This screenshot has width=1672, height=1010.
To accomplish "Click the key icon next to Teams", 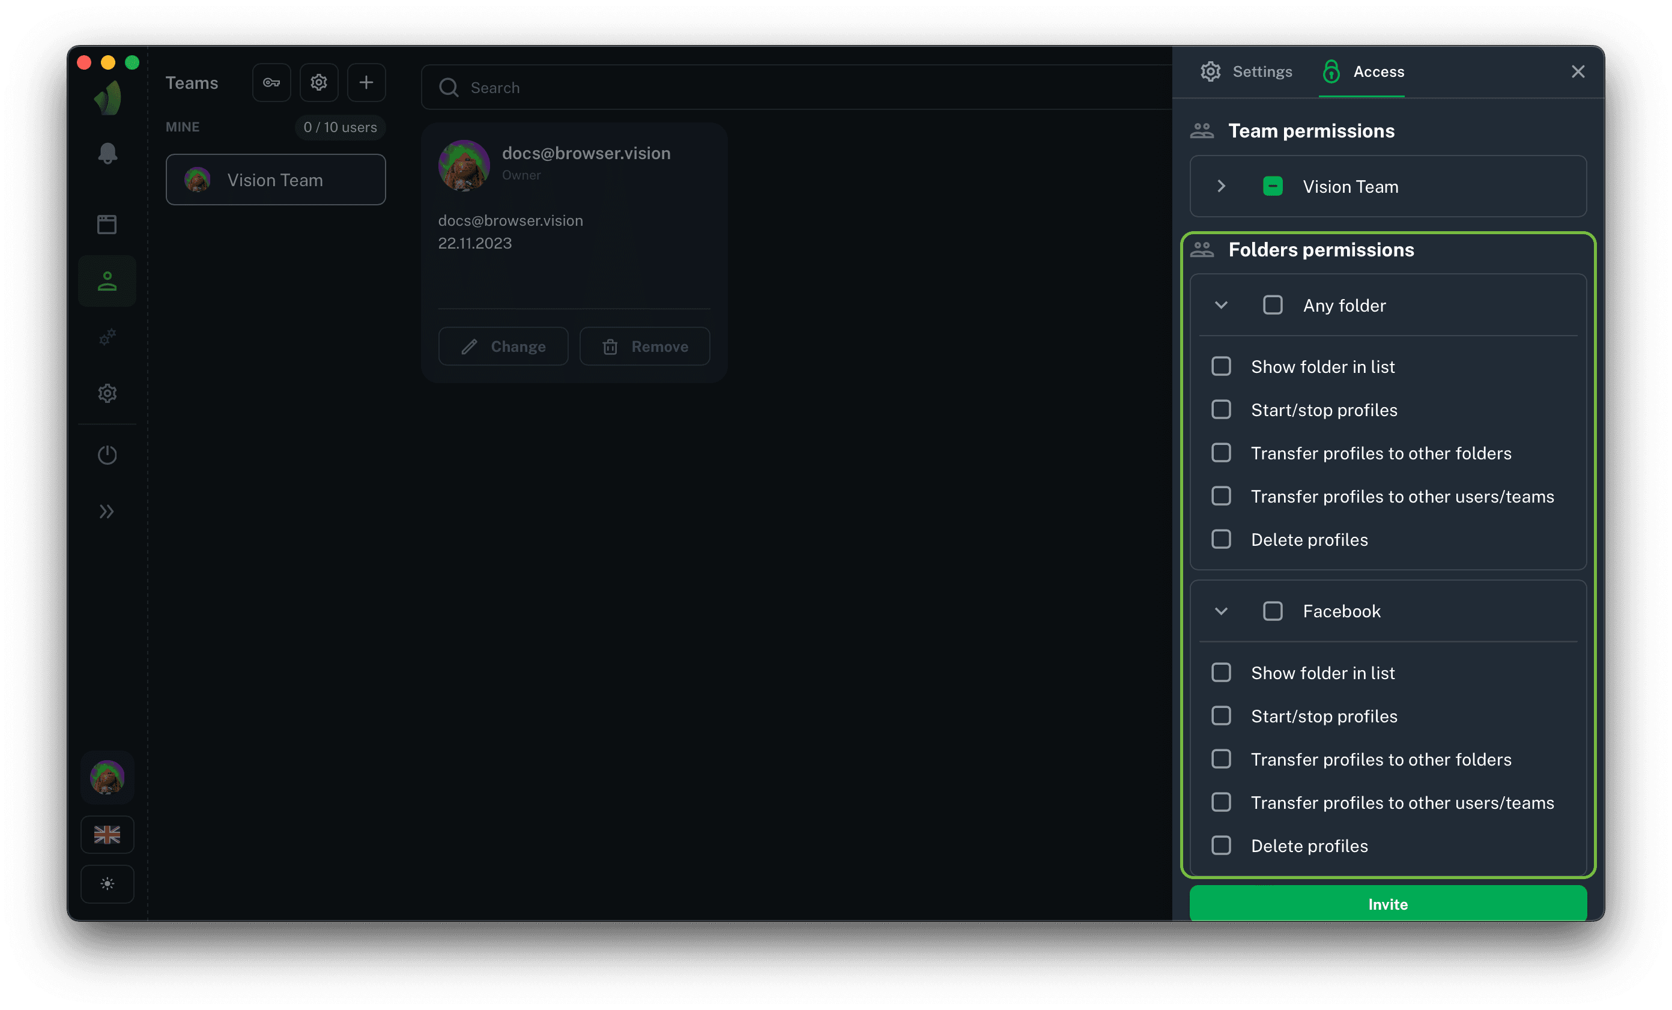I will coord(271,83).
